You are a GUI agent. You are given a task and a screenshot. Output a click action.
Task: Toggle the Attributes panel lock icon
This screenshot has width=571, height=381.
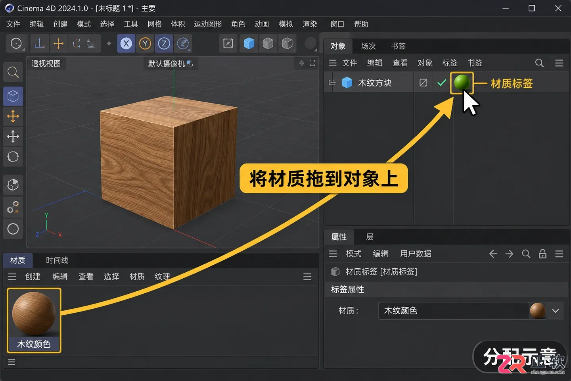[x=543, y=254]
